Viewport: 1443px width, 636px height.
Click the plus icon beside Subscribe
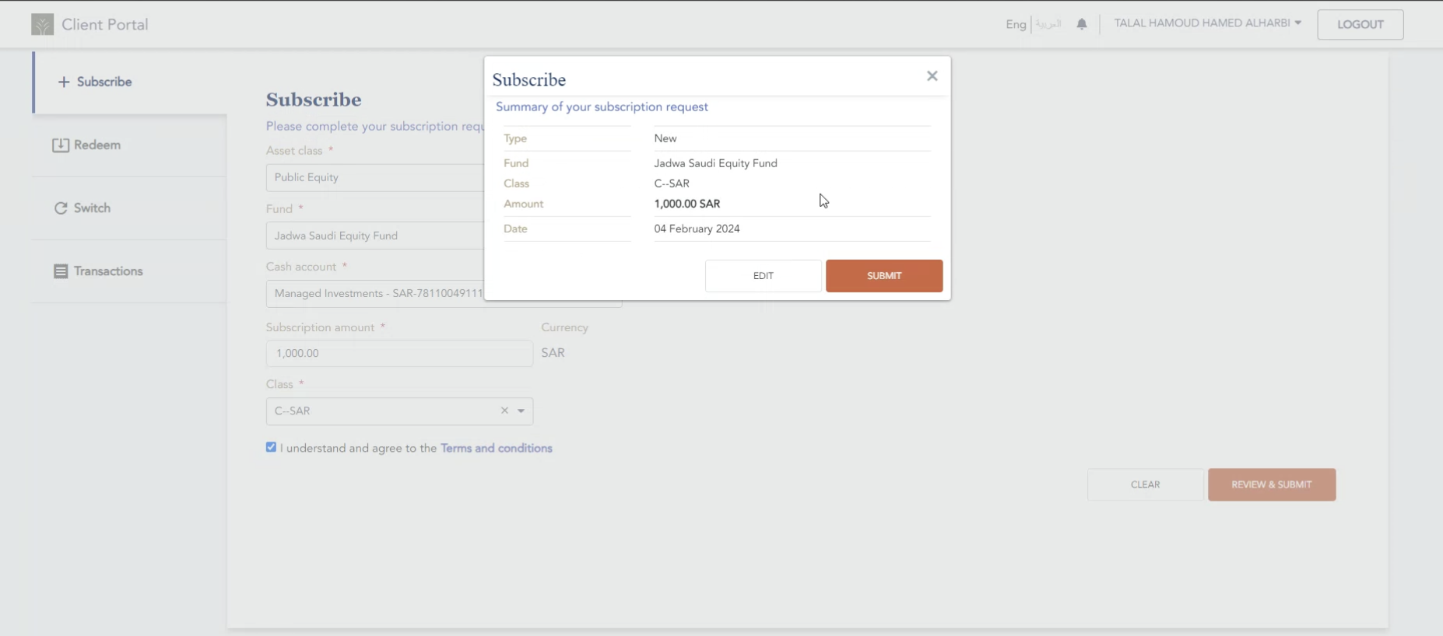(x=64, y=82)
